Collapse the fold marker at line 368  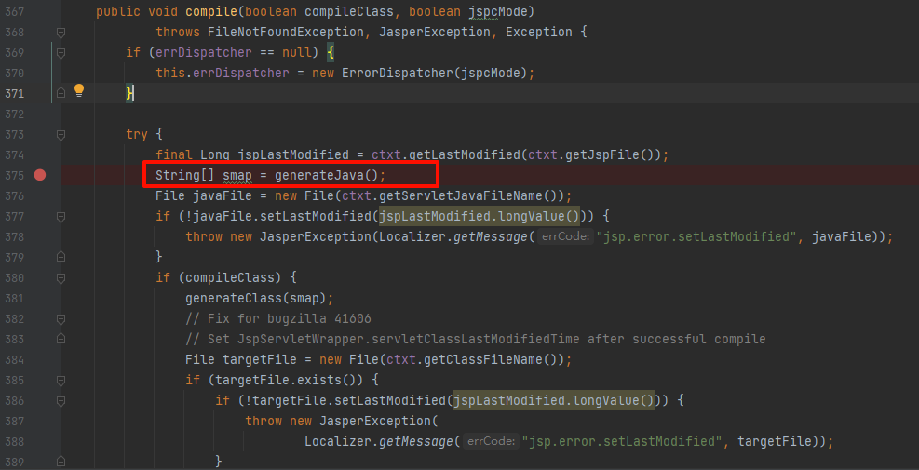point(61,32)
